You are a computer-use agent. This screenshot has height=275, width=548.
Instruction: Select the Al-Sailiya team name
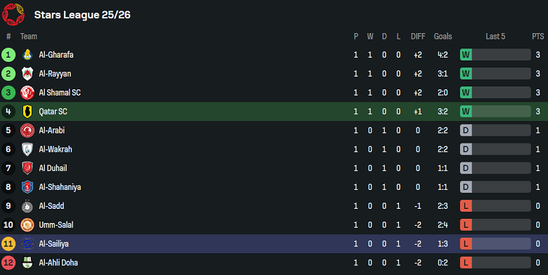[53, 243]
